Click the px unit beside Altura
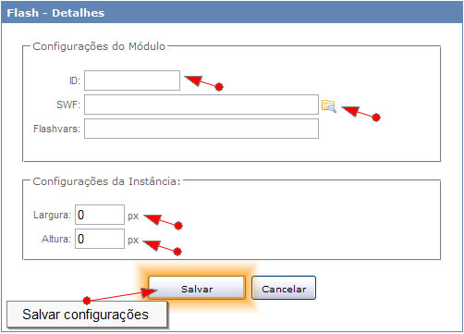 [x=133, y=241]
